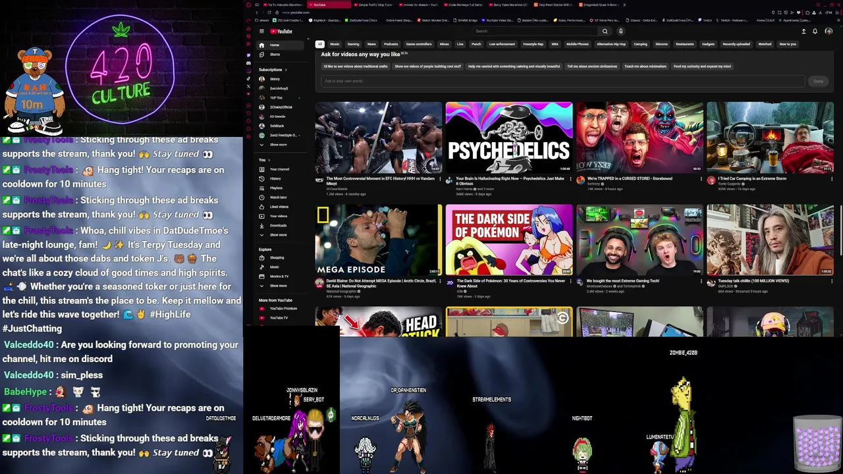Open Your videos in the sidebar
Image resolution: width=843 pixels, height=474 pixels.
click(280, 216)
